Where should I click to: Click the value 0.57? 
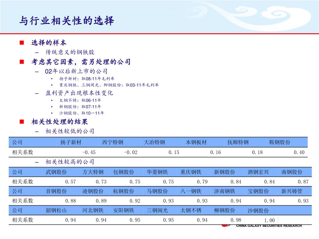(71, 182)
